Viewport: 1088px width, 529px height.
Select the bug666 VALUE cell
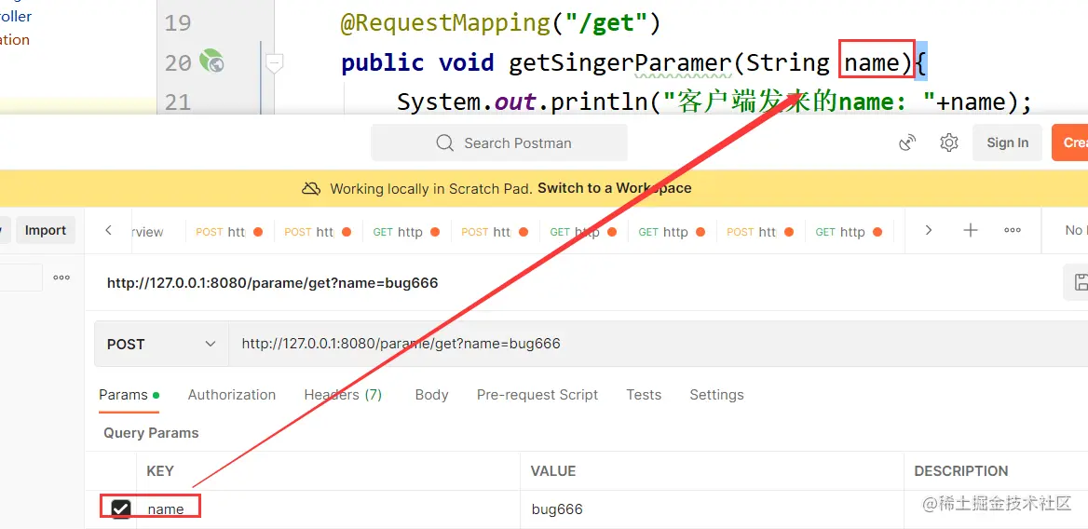(712, 509)
